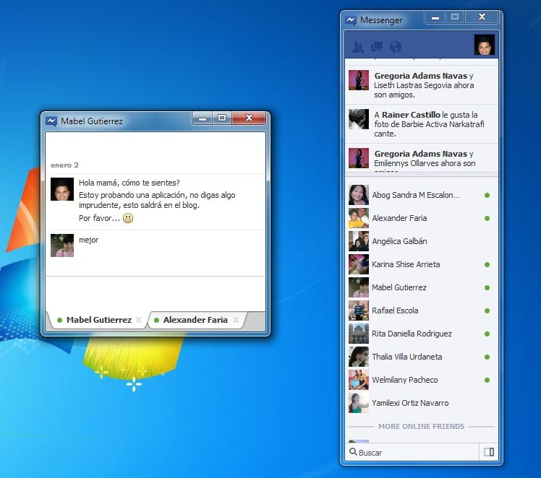Open Gregoria Adams Navas and Liseth Lastras story

pos(421,84)
